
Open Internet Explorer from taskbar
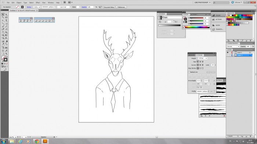(20, 141)
